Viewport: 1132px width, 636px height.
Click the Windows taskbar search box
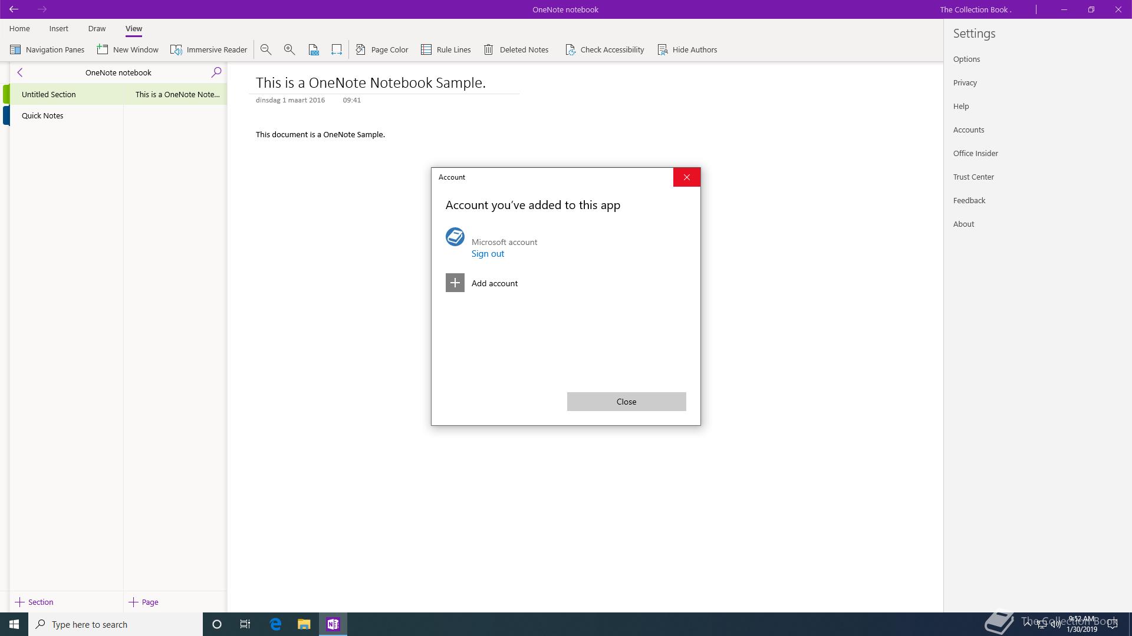tap(116, 624)
